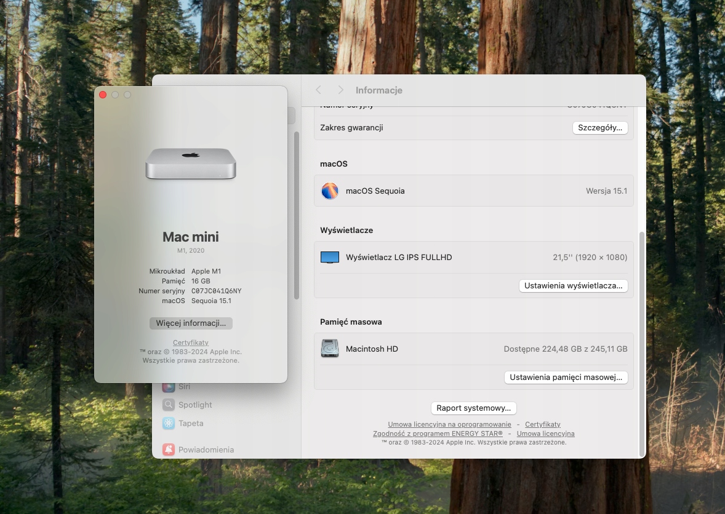Open Certyfikaty link in About window
Viewport: 725px width, 514px height.
tap(191, 342)
